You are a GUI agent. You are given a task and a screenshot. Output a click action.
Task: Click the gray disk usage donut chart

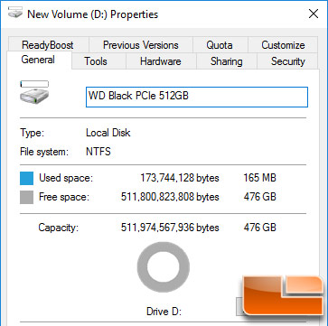click(164, 266)
